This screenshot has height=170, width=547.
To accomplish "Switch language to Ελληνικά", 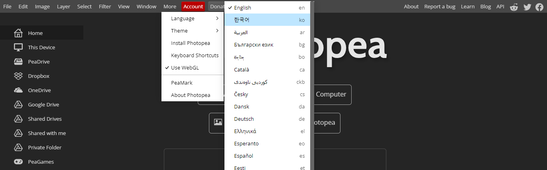I will coord(267,131).
